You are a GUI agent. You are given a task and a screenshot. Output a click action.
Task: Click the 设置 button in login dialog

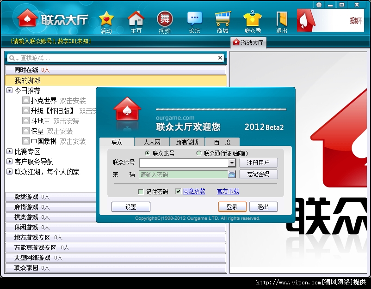(x=131, y=207)
